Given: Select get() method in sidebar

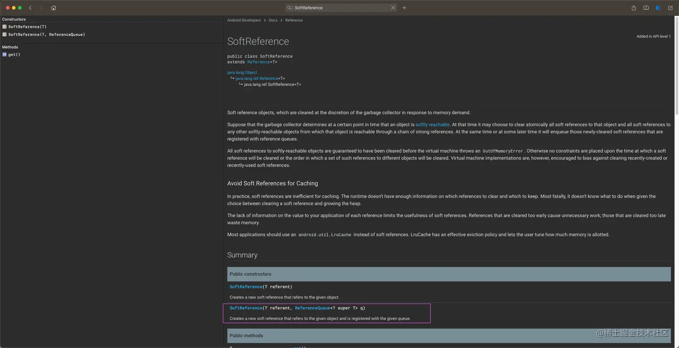Looking at the screenshot, I should point(14,55).
